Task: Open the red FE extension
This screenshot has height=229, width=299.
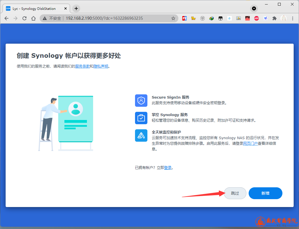Action: click(x=185, y=18)
